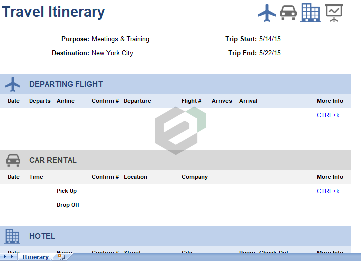Select the Pick Up row label
This screenshot has width=361, height=262.
click(x=67, y=191)
